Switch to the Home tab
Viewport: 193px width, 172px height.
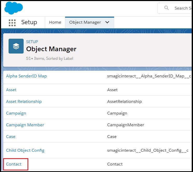55,22
